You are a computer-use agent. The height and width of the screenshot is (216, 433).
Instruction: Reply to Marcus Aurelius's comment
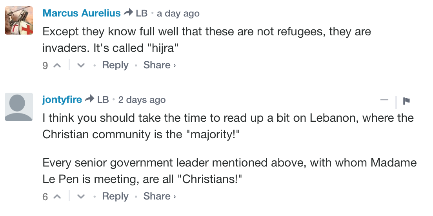[x=115, y=65]
